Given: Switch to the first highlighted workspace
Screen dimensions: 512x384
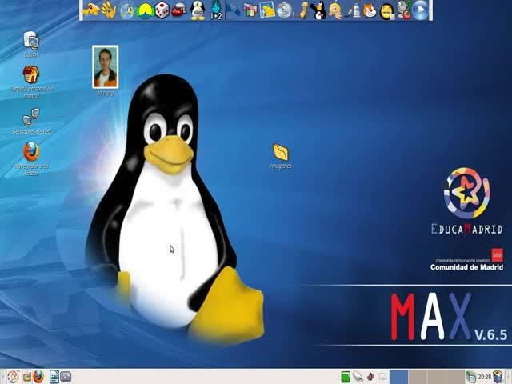Looking at the screenshot, I should coord(398,377).
